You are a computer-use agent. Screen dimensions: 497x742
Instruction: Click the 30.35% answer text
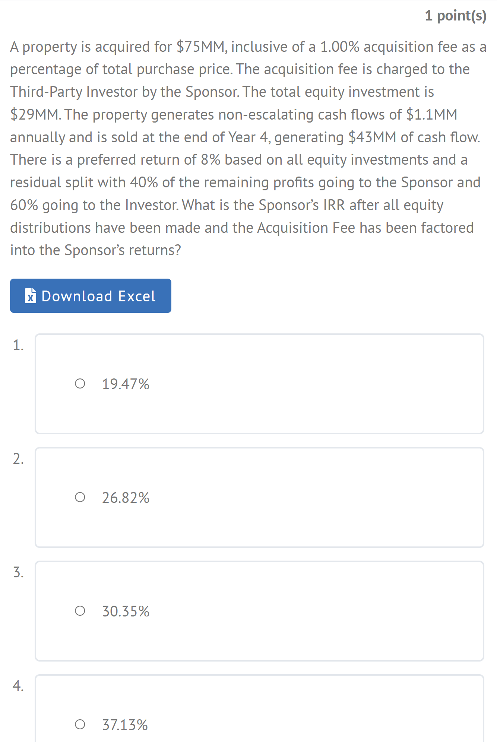(x=126, y=611)
